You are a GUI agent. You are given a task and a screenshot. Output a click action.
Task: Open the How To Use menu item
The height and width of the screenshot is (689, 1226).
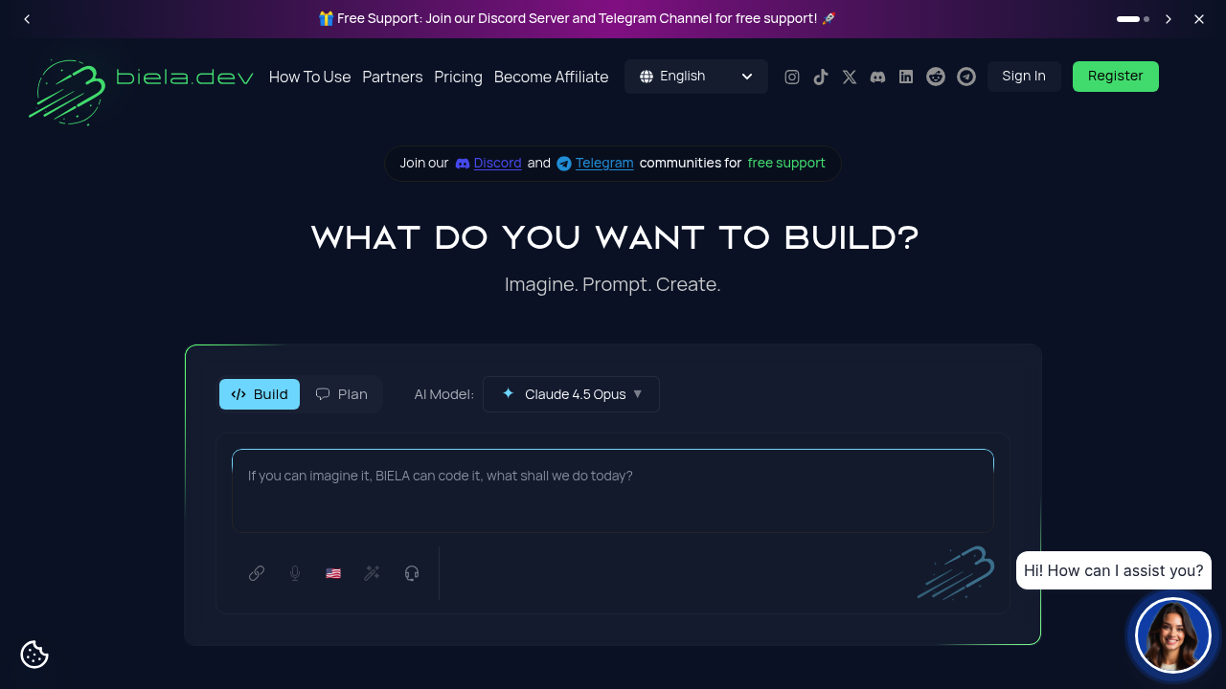click(309, 77)
